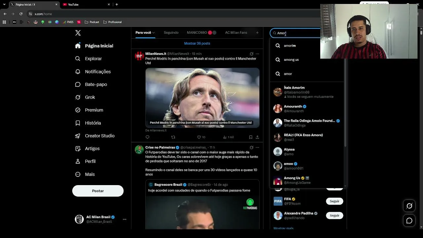Open Artigos via its sidebar icon
The width and height of the screenshot is (423, 238).
point(78,149)
